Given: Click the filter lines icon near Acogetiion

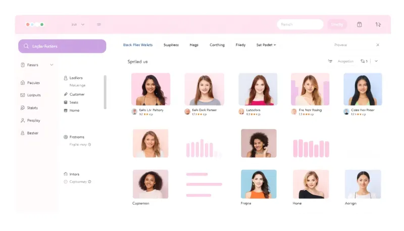Looking at the screenshot, I should click(330, 61).
